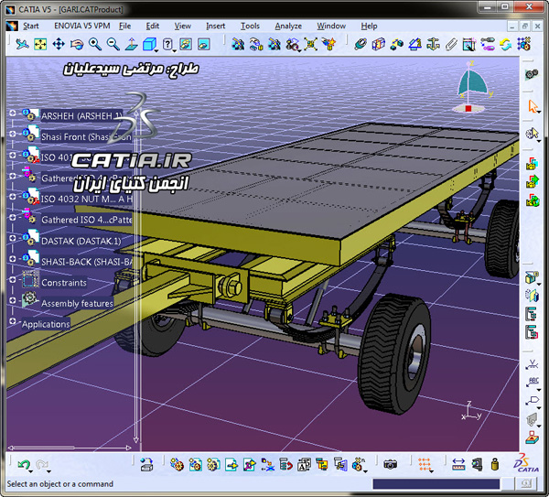Click the Zoom In magnifier icon
Viewport: 549px width, 497px height.
point(95,45)
